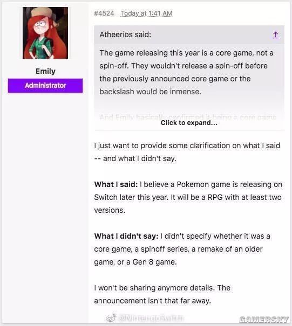Click the backslash would be inmense line
The image size is (292, 326).
(x=151, y=92)
